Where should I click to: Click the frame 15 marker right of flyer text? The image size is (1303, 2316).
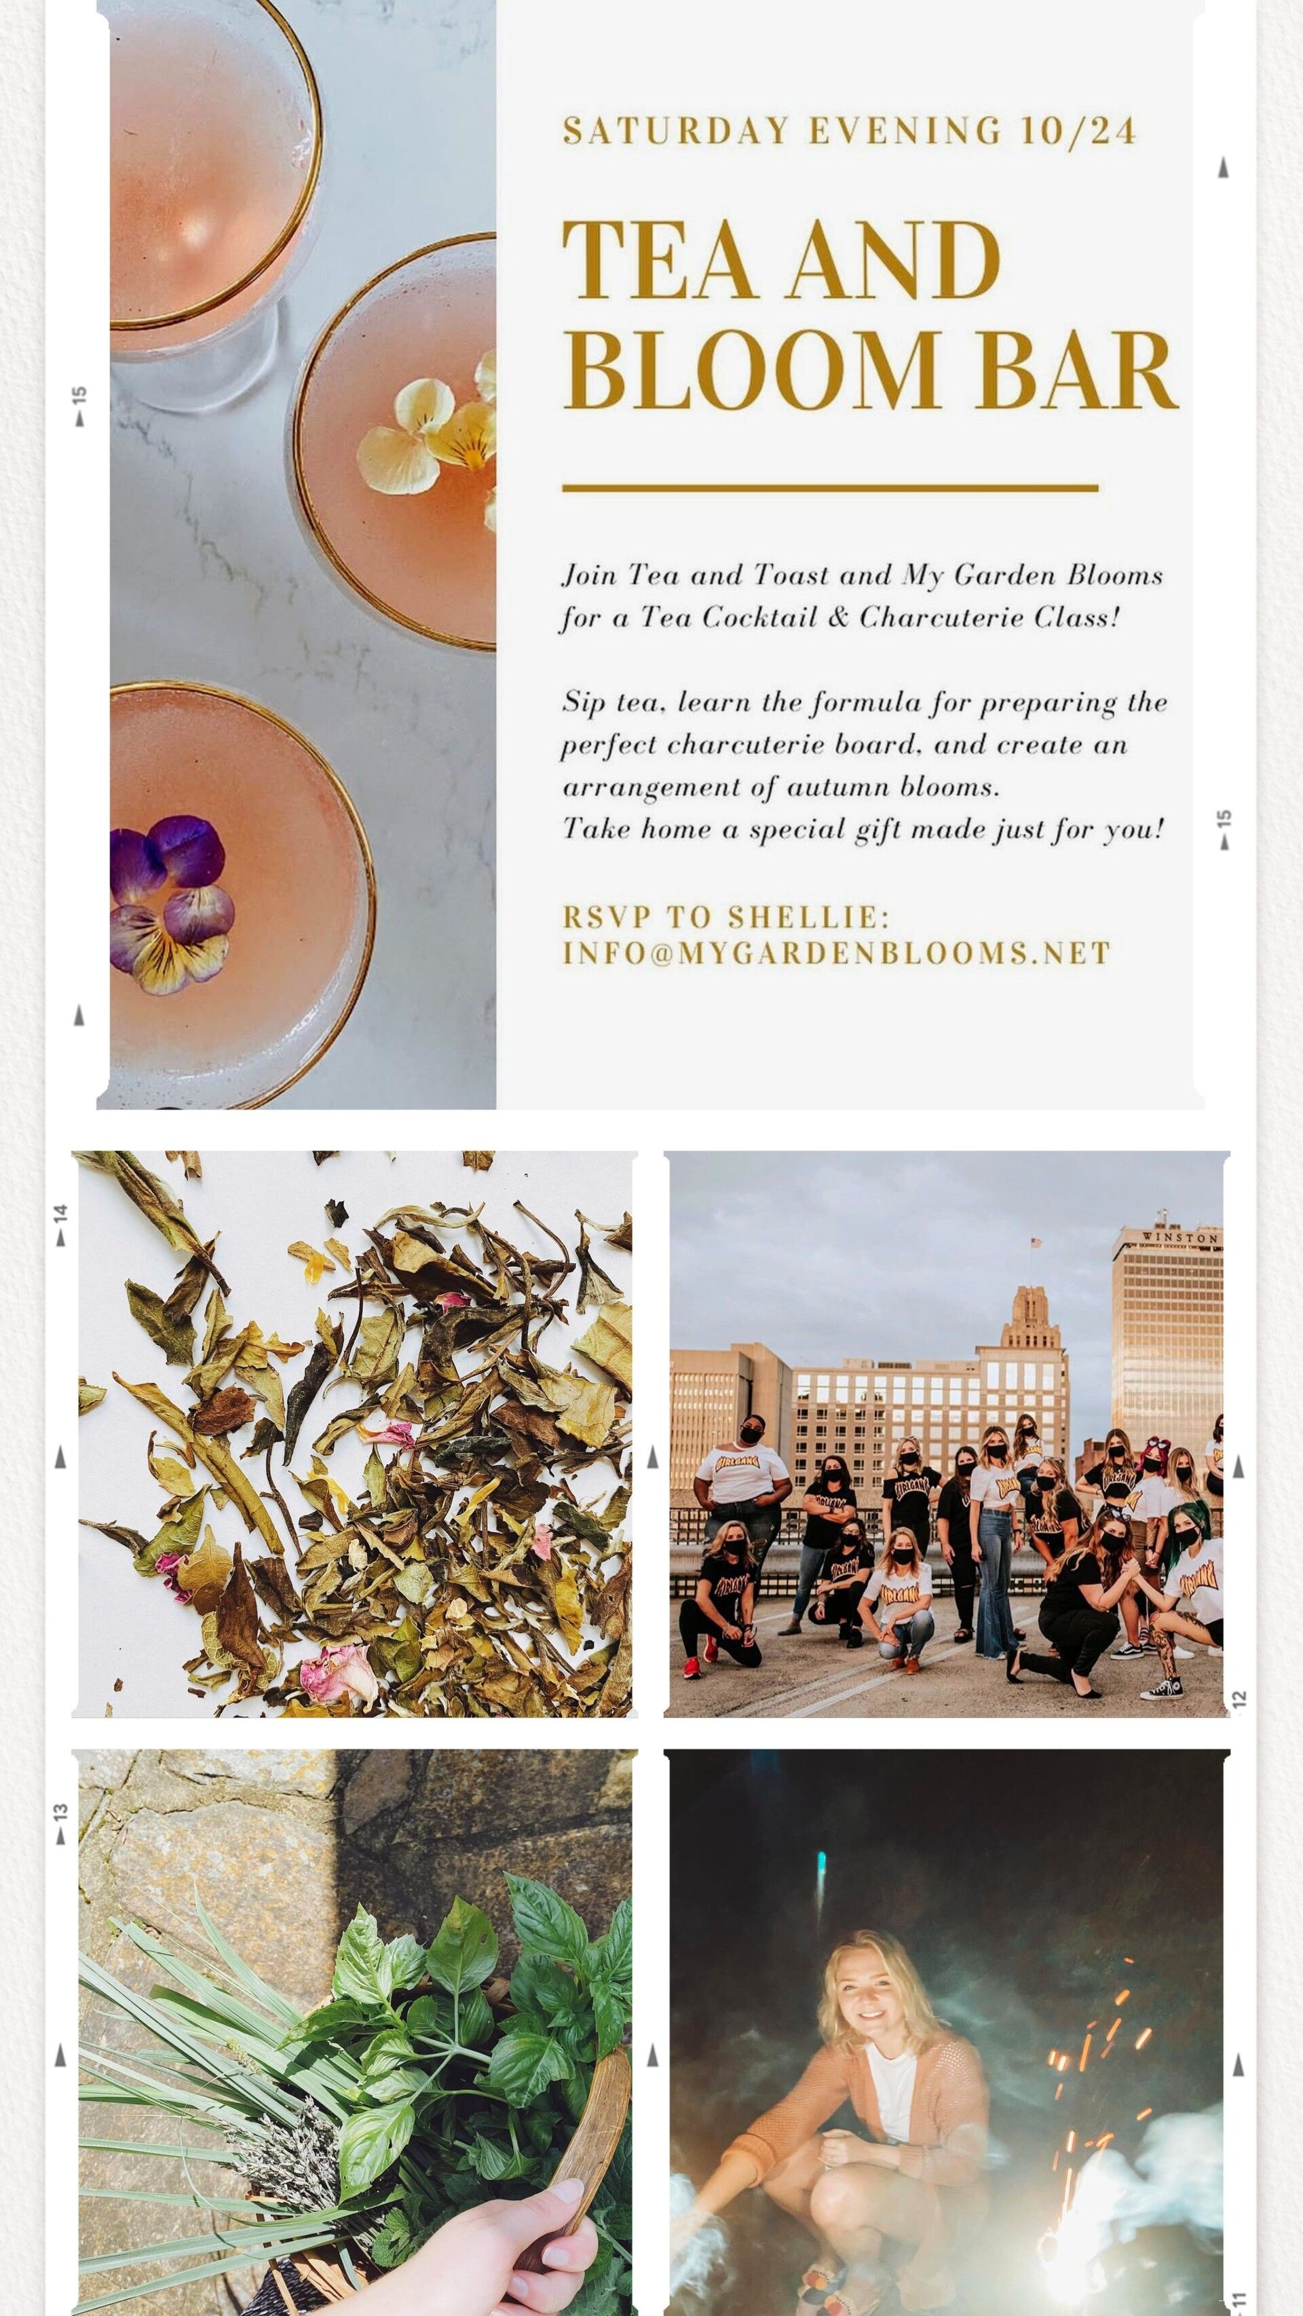1223,830
